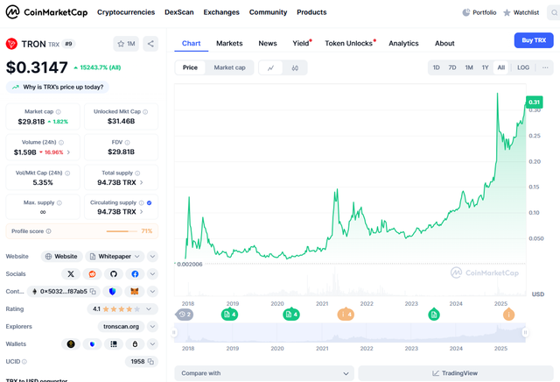Expand the Website row chevron

[x=152, y=257]
